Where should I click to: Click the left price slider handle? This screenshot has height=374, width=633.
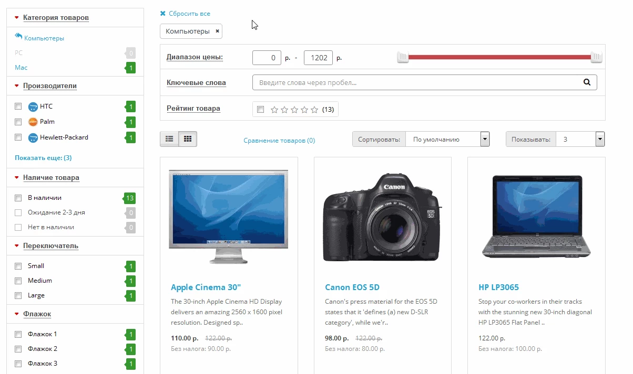pos(403,57)
